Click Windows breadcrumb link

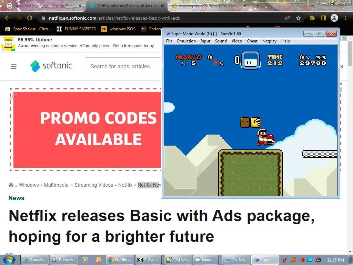29,185
